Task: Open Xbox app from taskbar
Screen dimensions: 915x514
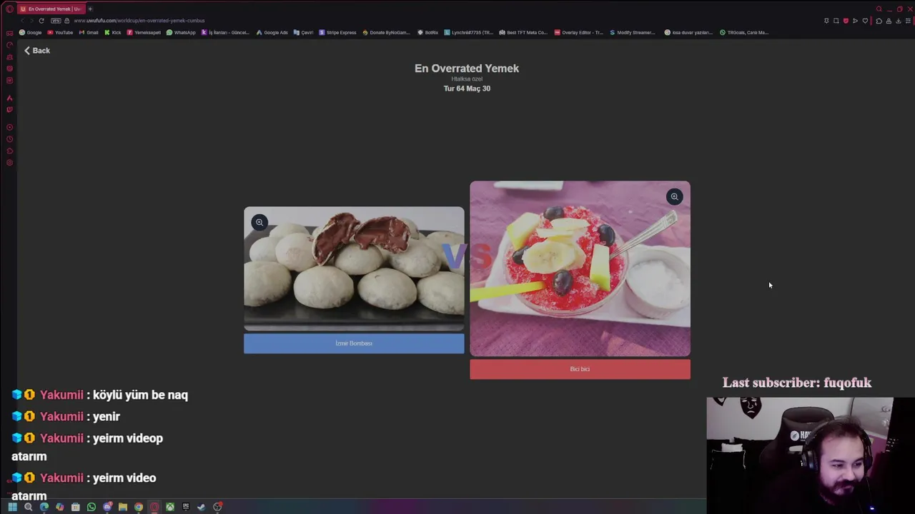Action: click(170, 507)
